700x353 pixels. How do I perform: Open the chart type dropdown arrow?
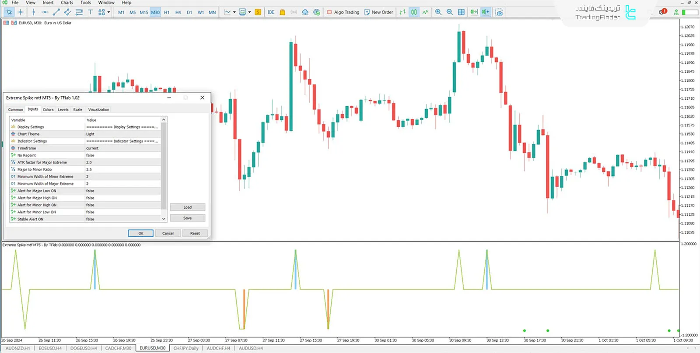234,12
